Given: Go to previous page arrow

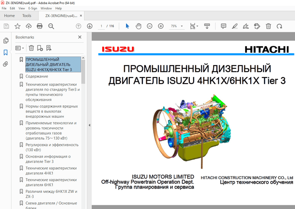Looking at the screenshot, I should [79, 26].
